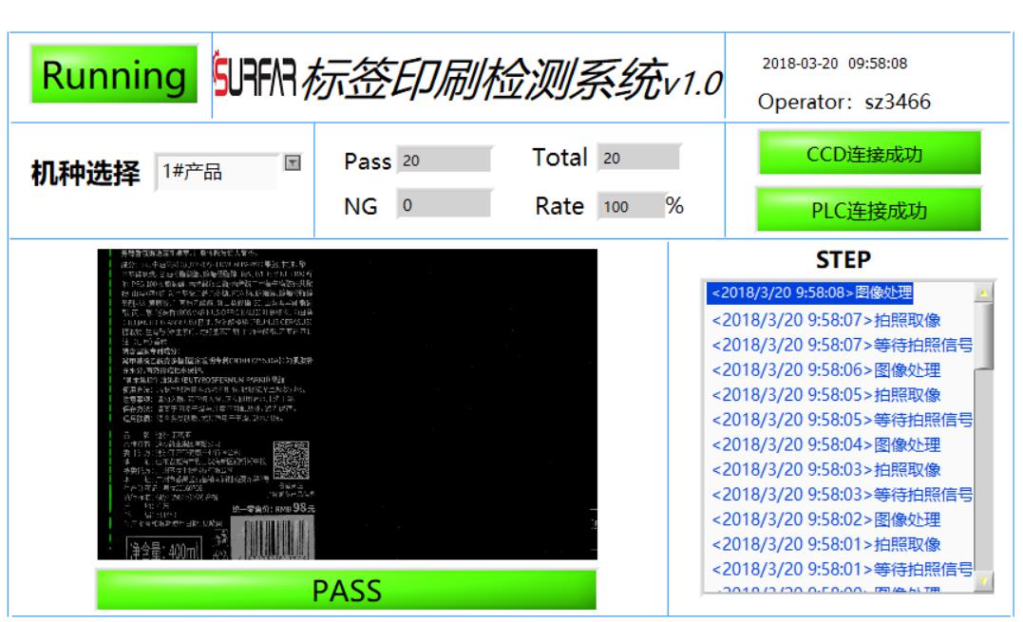
Task: Select the 9:58:04 图像处理 log entry
Action: [x=826, y=445]
